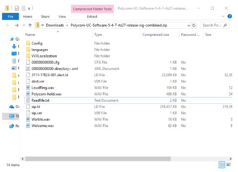Image resolution: width=238 pixels, height=172 pixels.
Task: Go forward with the forward arrow
Action: 17,25
